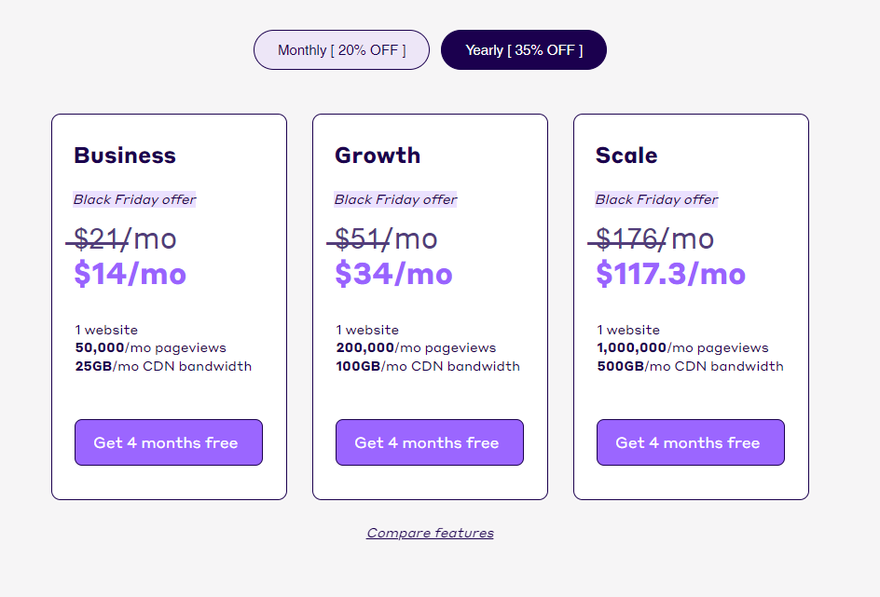Click the $14/mo discounted price
This screenshot has width=880, height=597.
point(131,275)
